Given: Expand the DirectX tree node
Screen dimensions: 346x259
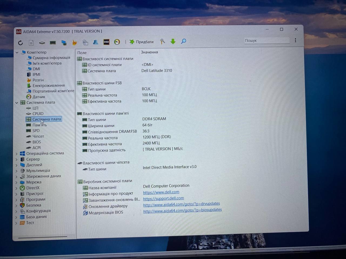Looking at the screenshot, I should coord(16,188).
